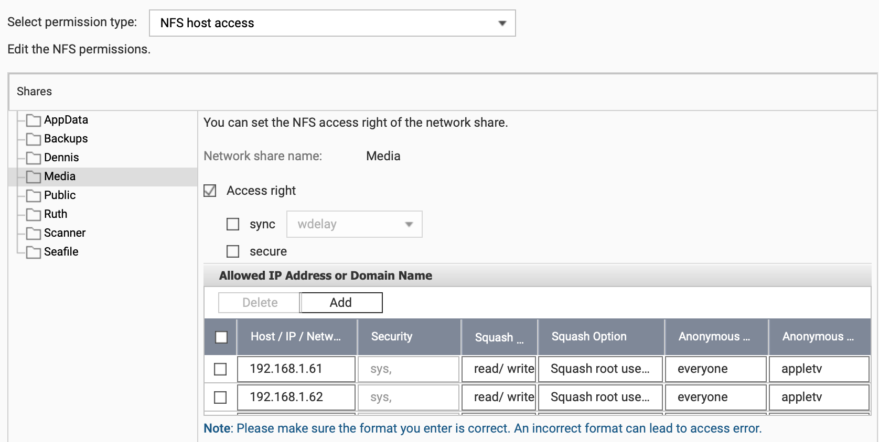Screen dimensions: 879x442
Task: Open the permission type dropdown
Action: 333,23
